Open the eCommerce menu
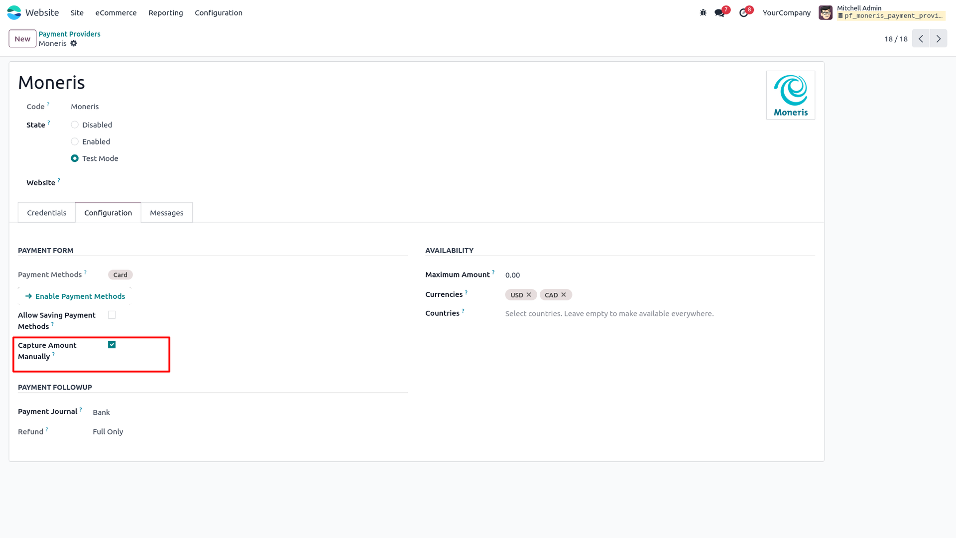 point(116,13)
